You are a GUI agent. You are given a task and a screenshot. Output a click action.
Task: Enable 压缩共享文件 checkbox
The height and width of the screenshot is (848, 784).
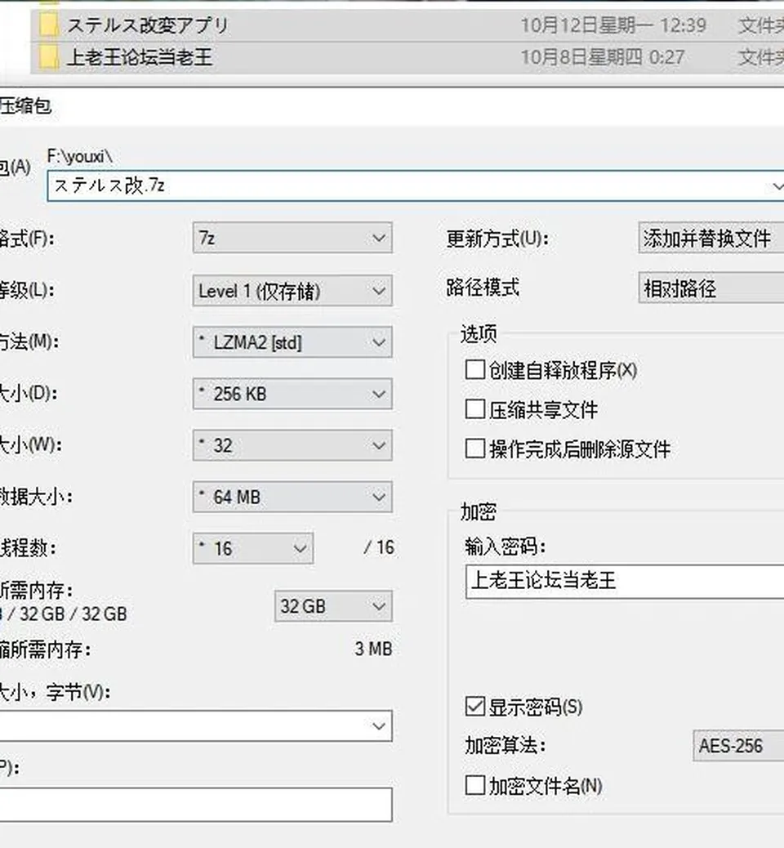474,409
